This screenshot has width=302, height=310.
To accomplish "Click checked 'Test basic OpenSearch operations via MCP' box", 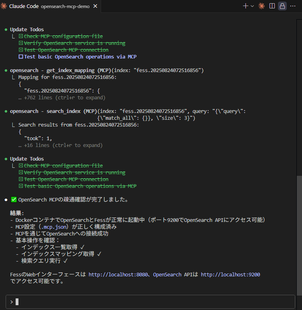I will pos(20,186).
